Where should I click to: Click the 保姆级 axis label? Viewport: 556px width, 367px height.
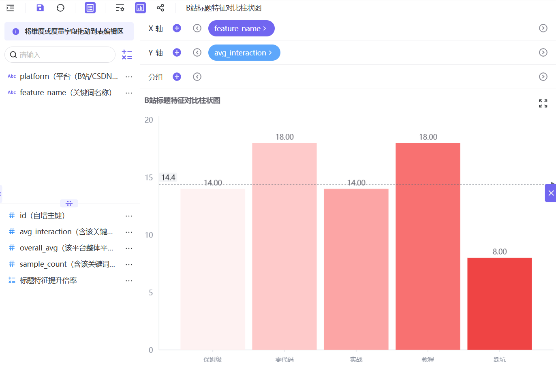click(x=213, y=359)
